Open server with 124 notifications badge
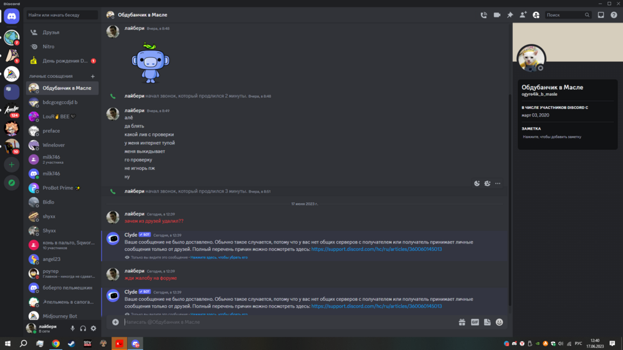This screenshot has height=350, width=623. 11,110
